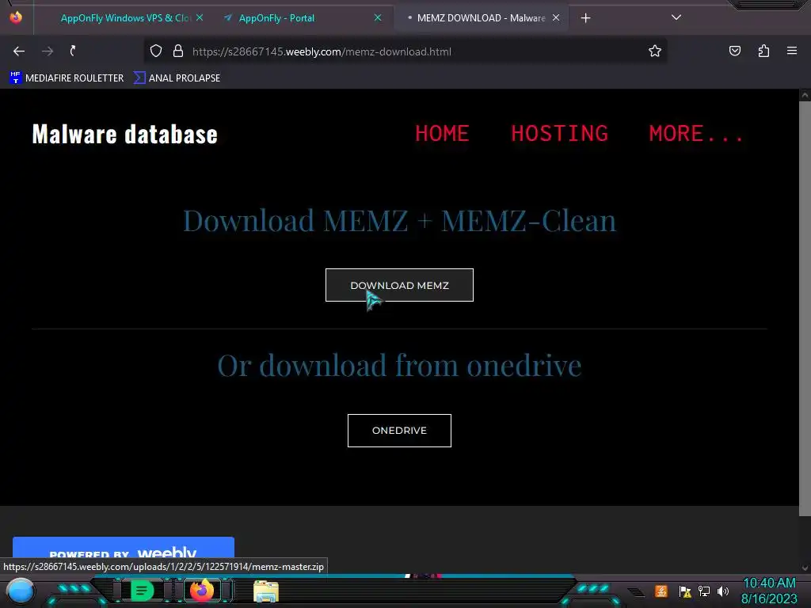This screenshot has width=811, height=608.
Task: Open File Explorer folder taskbar icon
Action: coord(266,591)
